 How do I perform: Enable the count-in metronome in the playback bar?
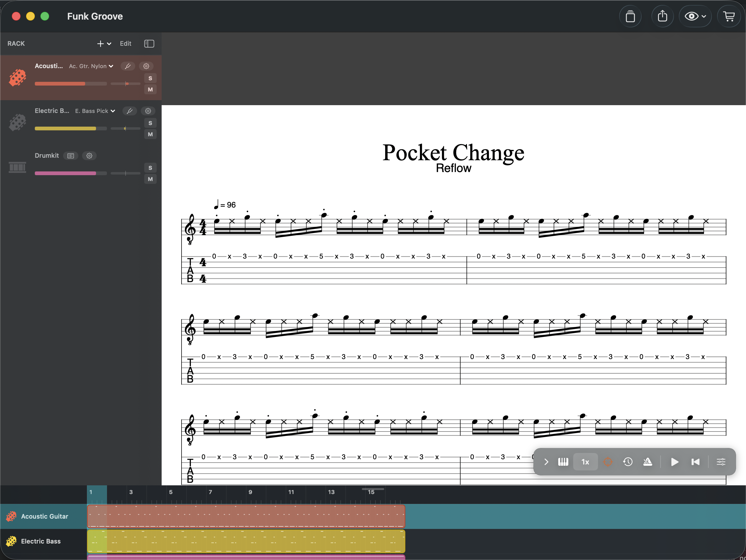tap(648, 462)
